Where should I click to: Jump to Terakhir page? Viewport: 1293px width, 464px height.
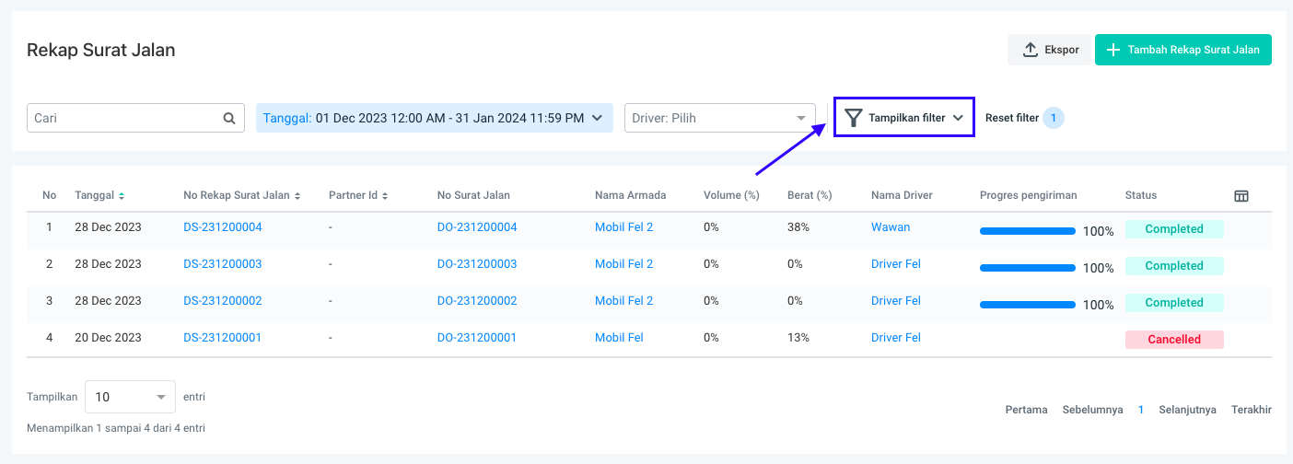coord(1251,410)
